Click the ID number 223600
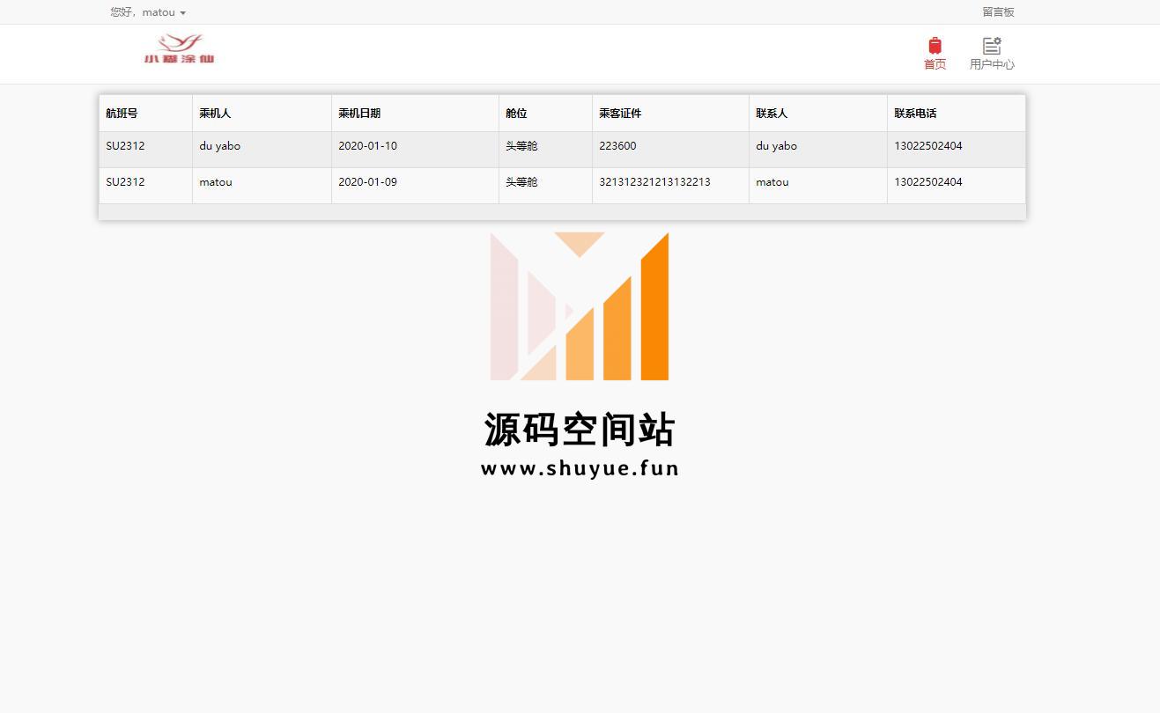Viewport: 1160px width, 713px height. (617, 146)
